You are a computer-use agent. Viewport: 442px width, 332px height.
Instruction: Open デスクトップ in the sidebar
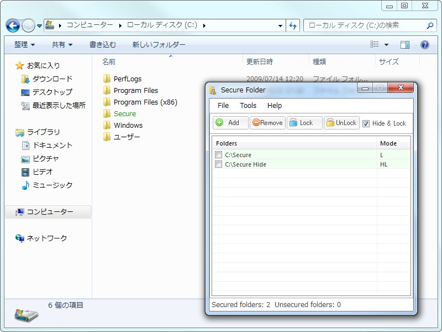pos(52,92)
